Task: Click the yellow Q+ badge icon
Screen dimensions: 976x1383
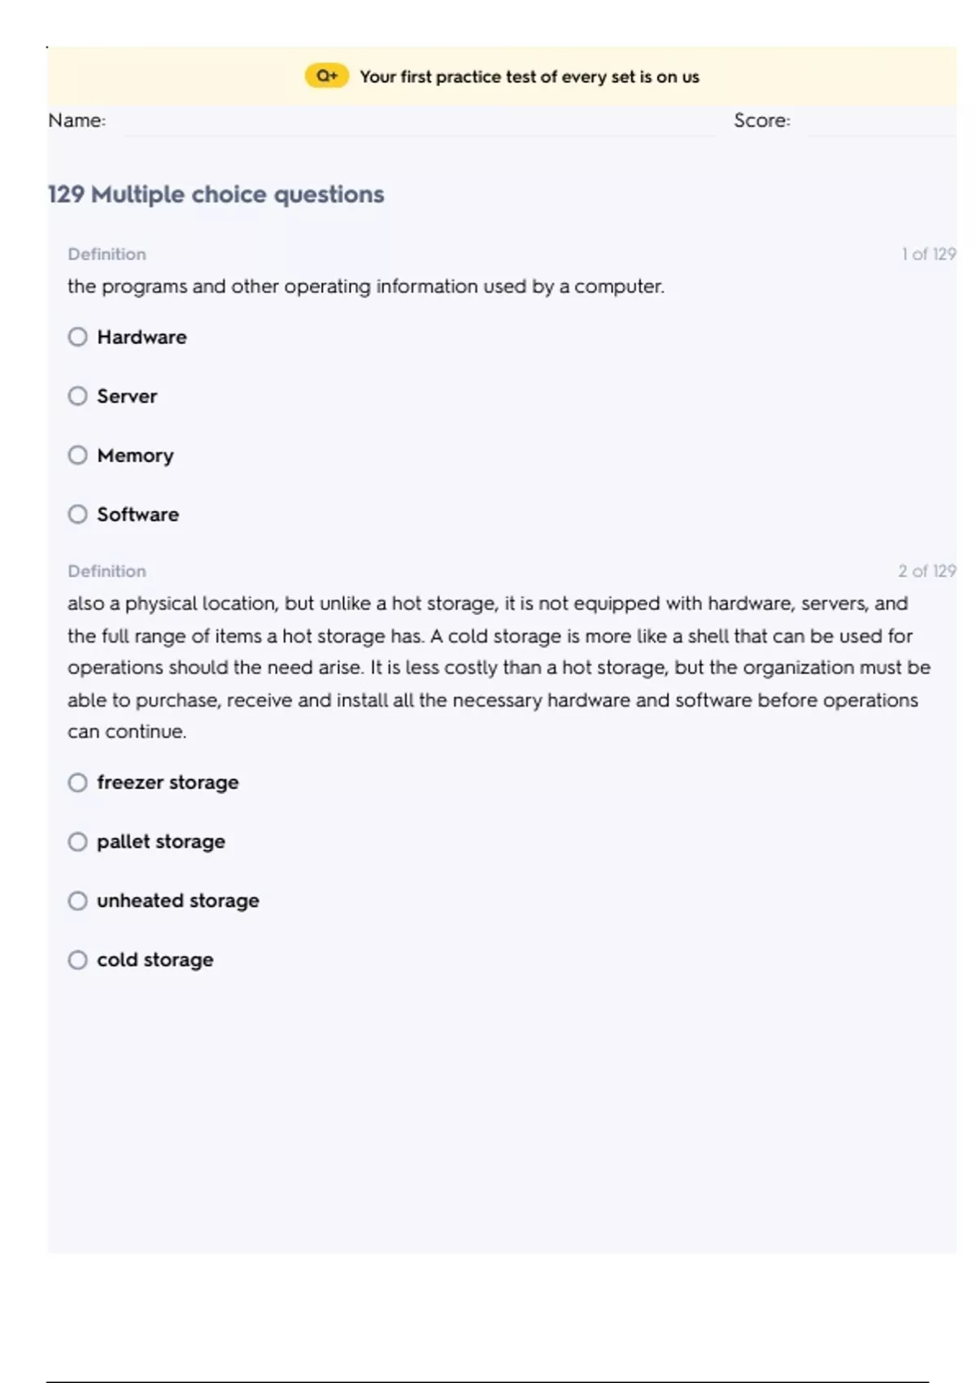Action: pos(326,76)
